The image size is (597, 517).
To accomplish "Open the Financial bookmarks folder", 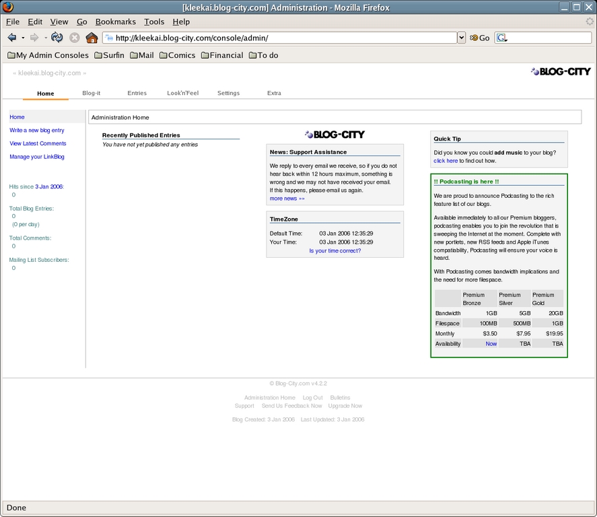I will click(221, 55).
